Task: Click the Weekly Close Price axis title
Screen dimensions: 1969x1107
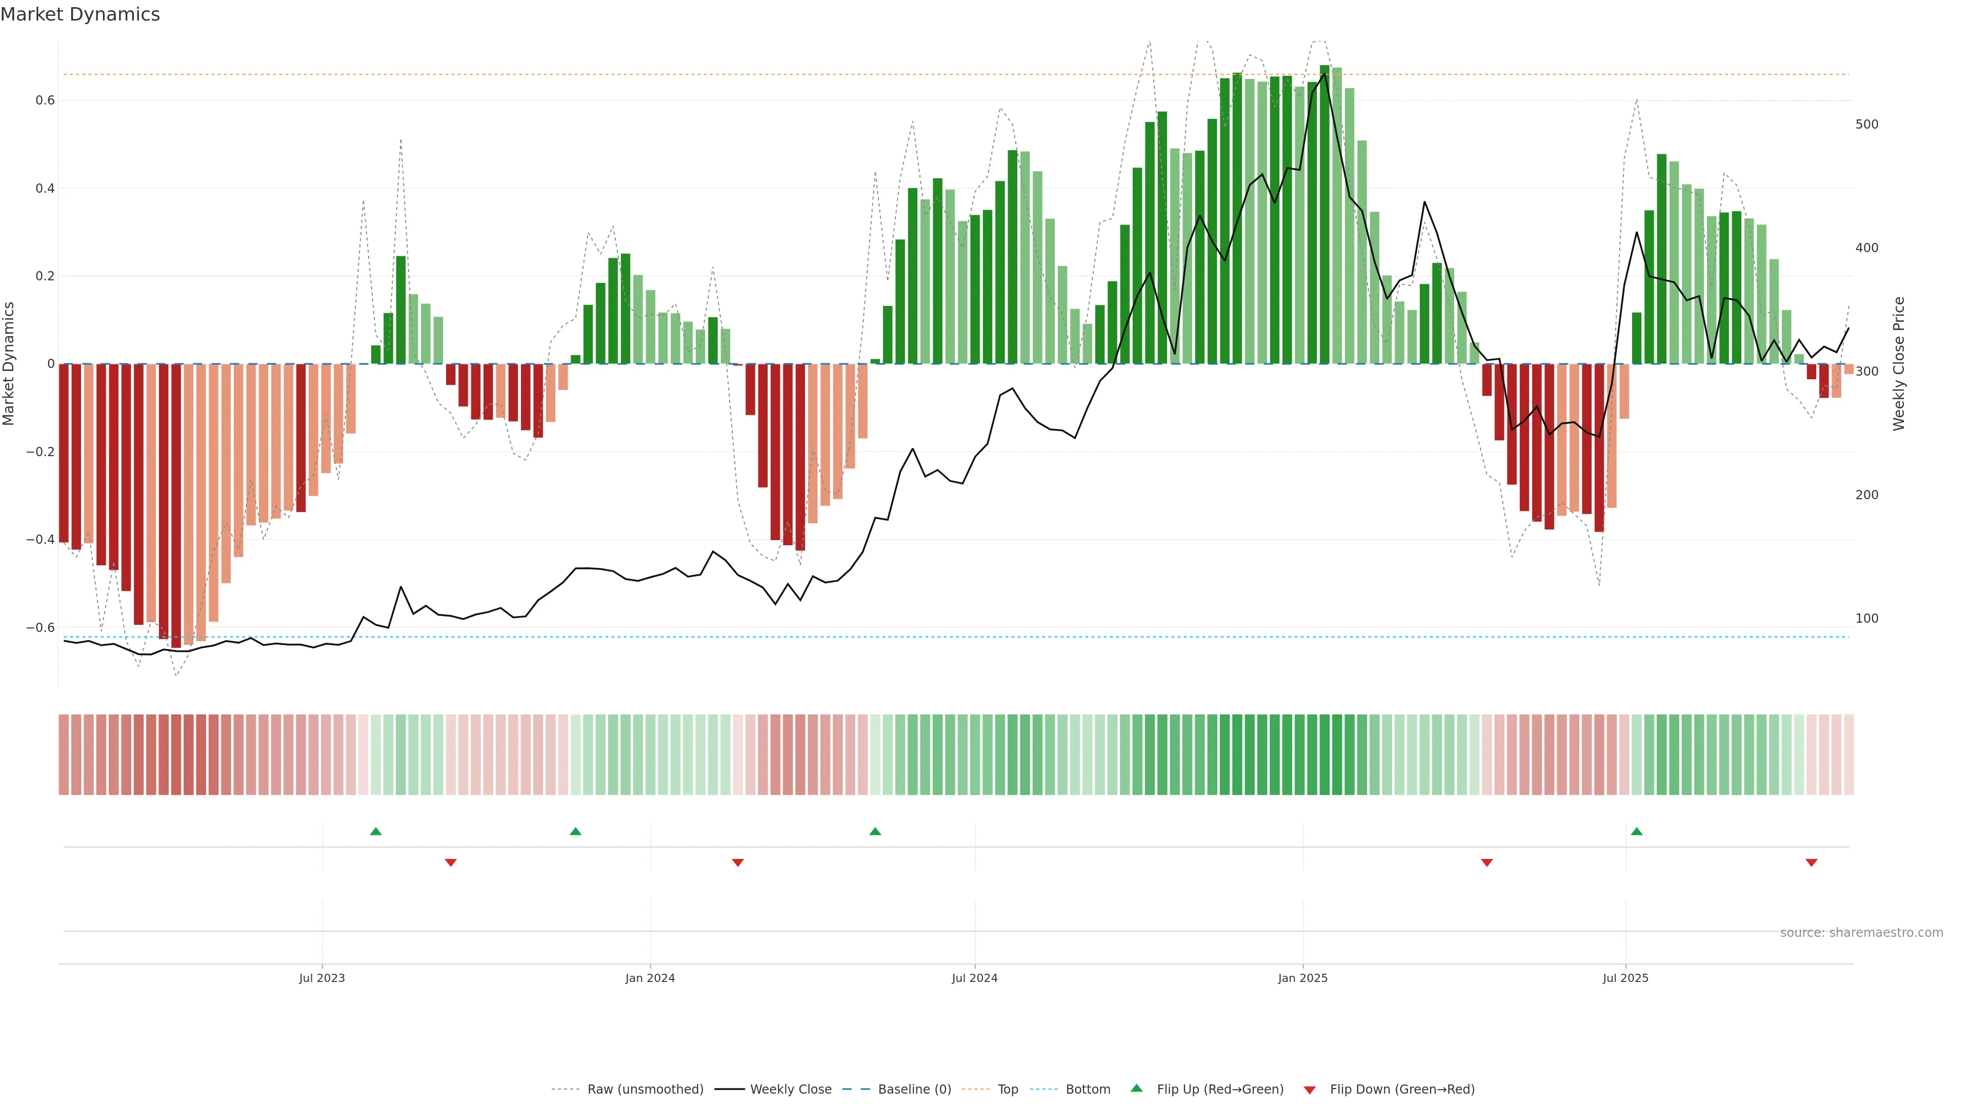Action: tap(1899, 364)
